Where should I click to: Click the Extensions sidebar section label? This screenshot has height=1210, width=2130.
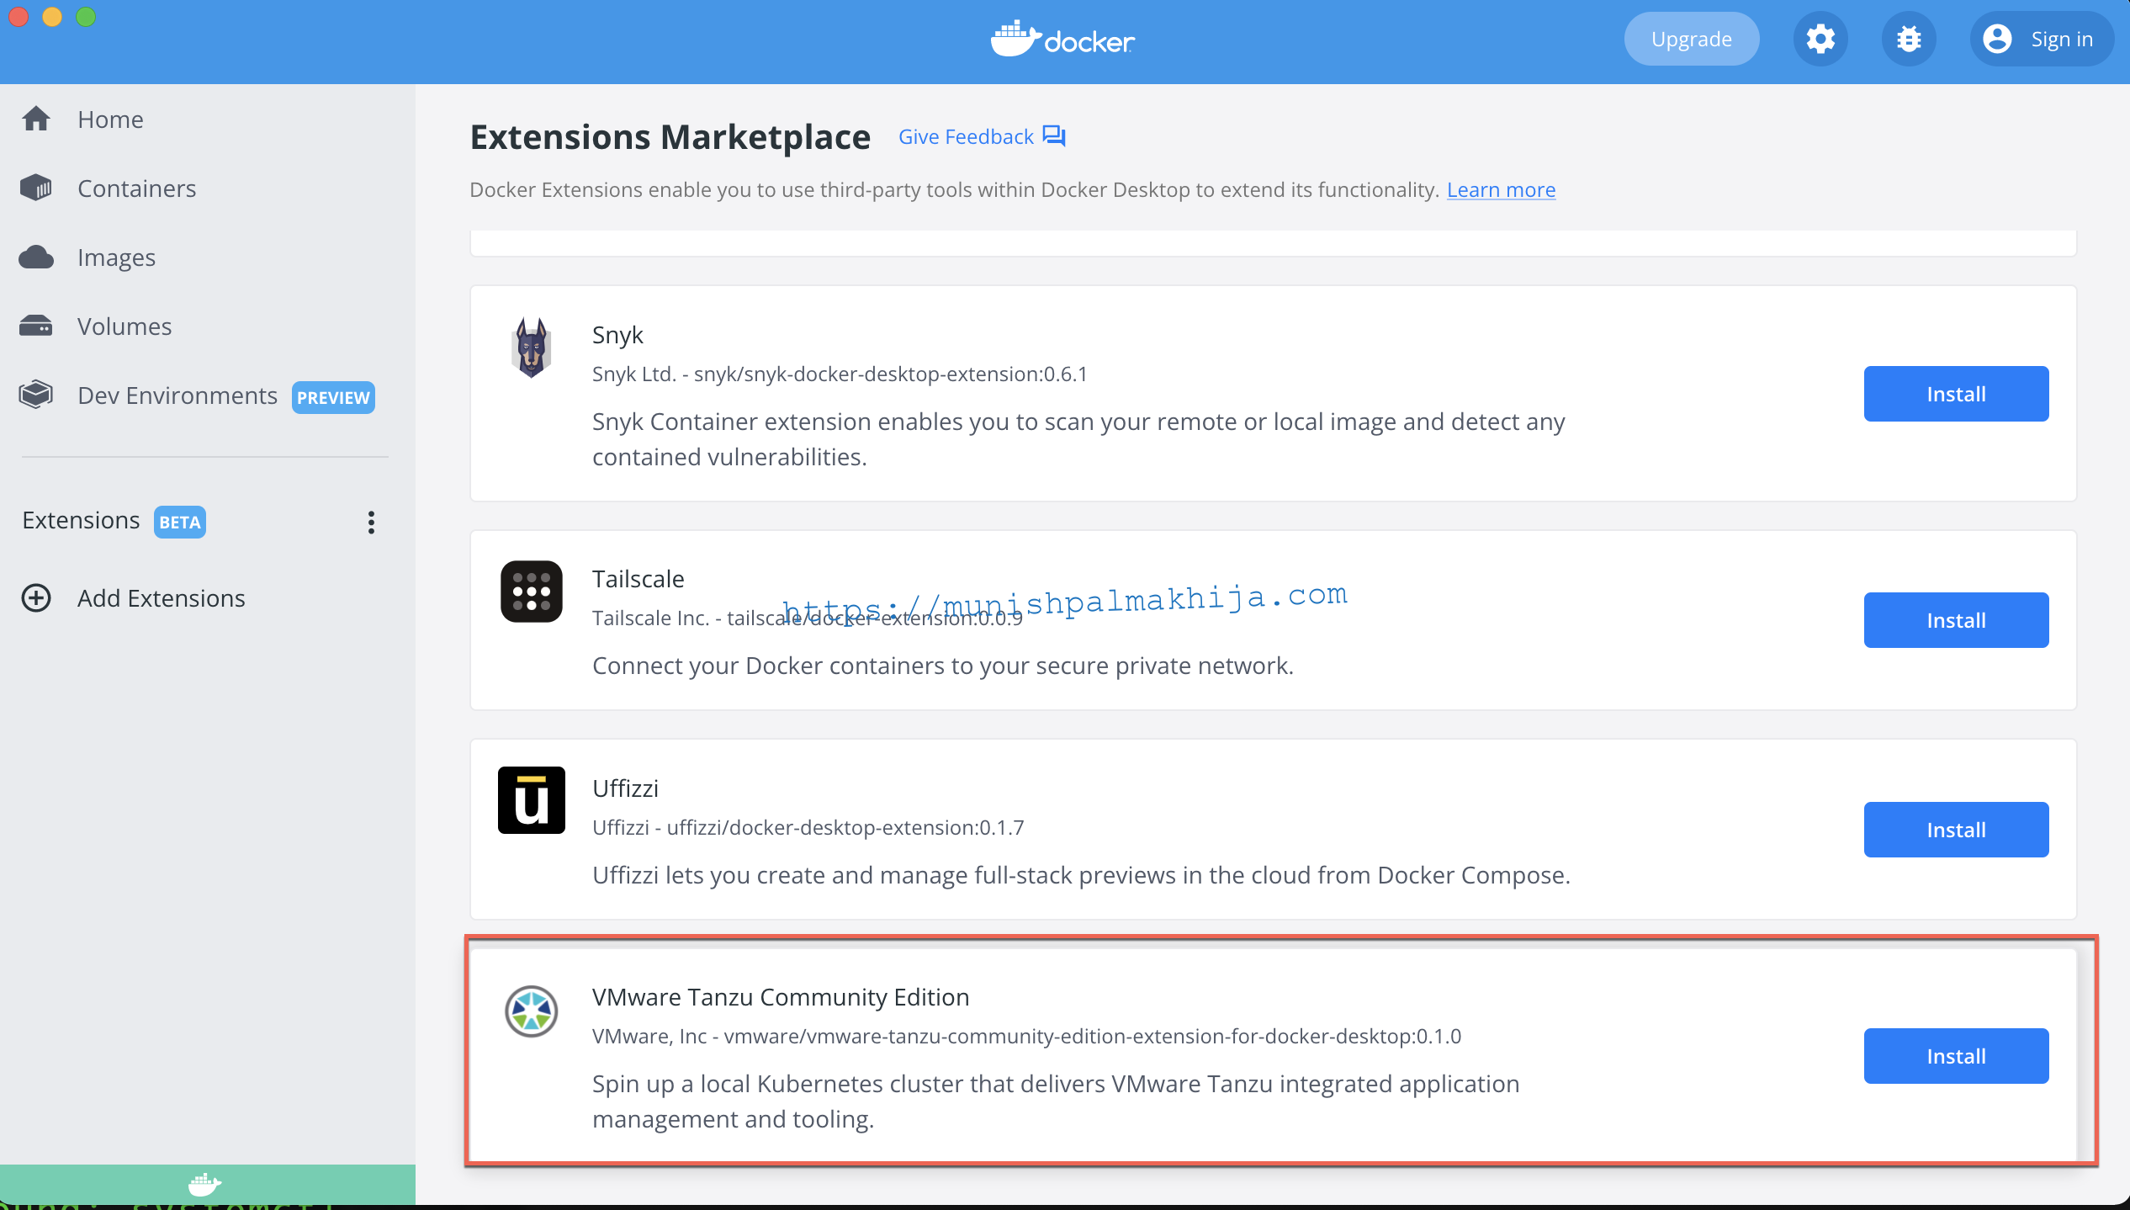[81, 520]
